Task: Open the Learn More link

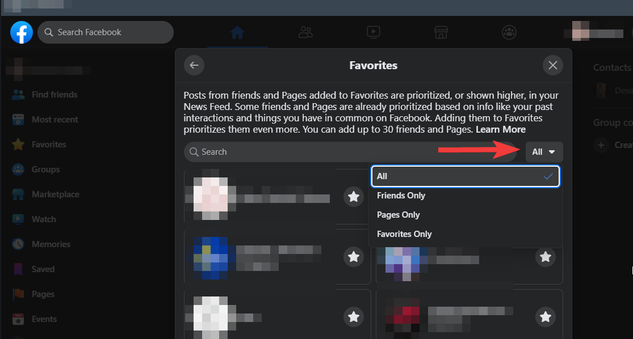Action: tap(500, 129)
